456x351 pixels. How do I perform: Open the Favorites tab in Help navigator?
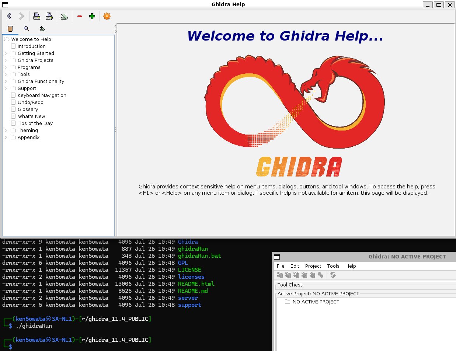(x=42, y=28)
